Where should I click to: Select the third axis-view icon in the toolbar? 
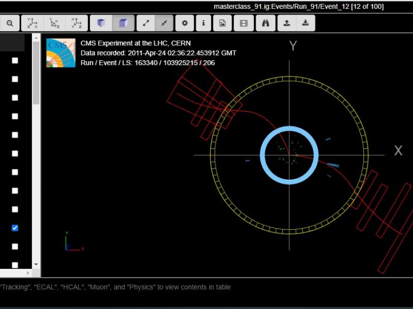click(x=76, y=23)
